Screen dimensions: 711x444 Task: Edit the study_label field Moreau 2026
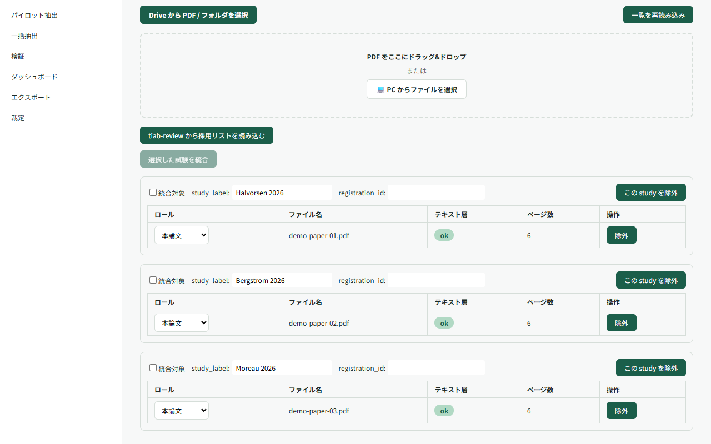click(282, 368)
